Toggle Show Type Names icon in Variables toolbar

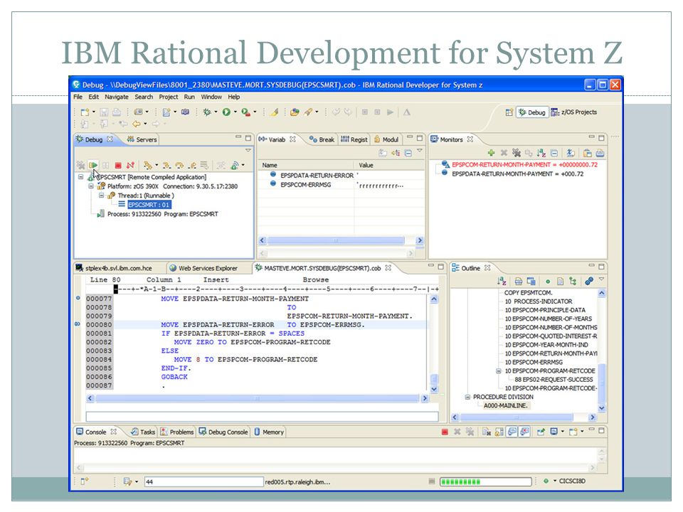coord(383,153)
